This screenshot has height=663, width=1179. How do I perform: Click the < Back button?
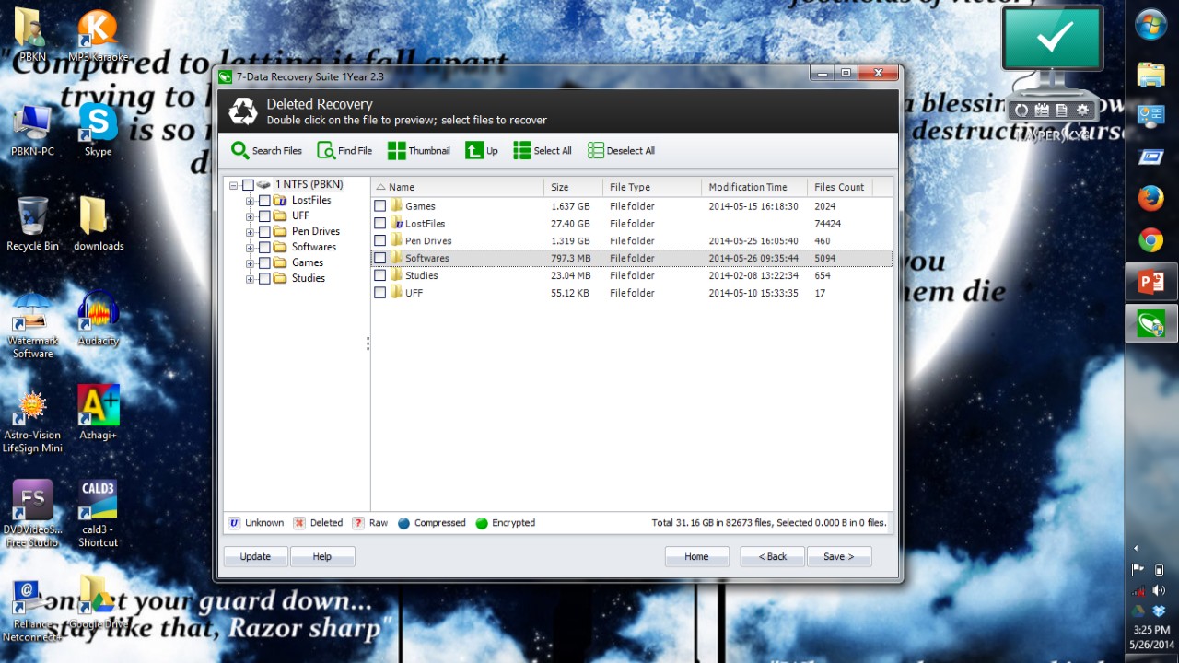pyautogui.click(x=772, y=556)
